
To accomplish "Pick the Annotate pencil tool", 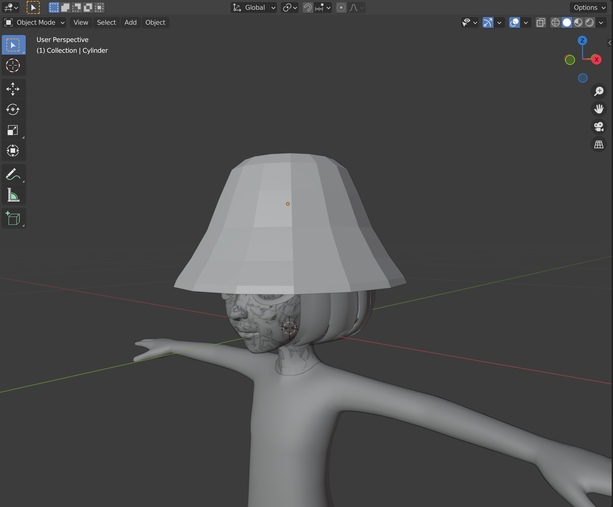I will pyautogui.click(x=13, y=174).
